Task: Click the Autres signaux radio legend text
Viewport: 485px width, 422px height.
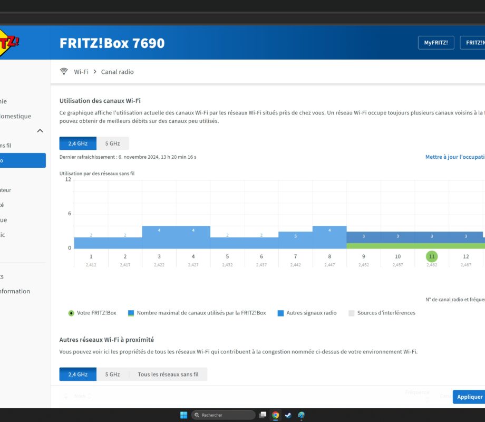Action: [x=311, y=313]
